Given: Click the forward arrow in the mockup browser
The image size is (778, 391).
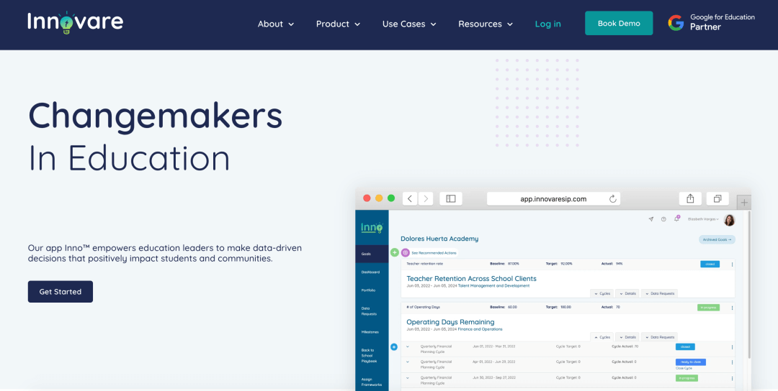Looking at the screenshot, I should click(x=426, y=198).
